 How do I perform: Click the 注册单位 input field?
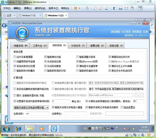75,114
